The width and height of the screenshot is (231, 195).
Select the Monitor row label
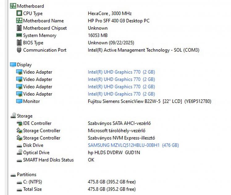[x=31, y=101]
